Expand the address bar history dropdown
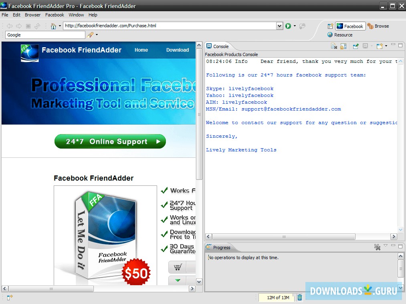 click(x=279, y=26)
